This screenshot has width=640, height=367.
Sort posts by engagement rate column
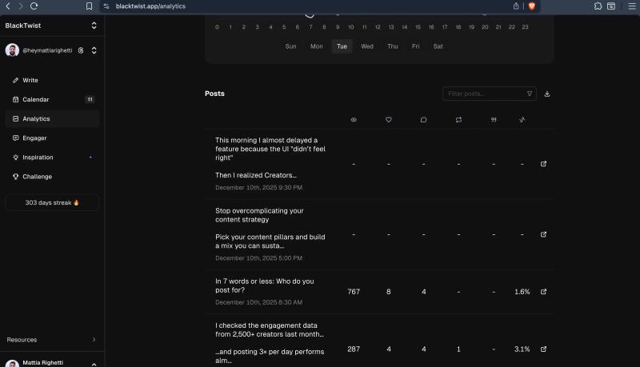pyautogui.click(x=522, y=120)
